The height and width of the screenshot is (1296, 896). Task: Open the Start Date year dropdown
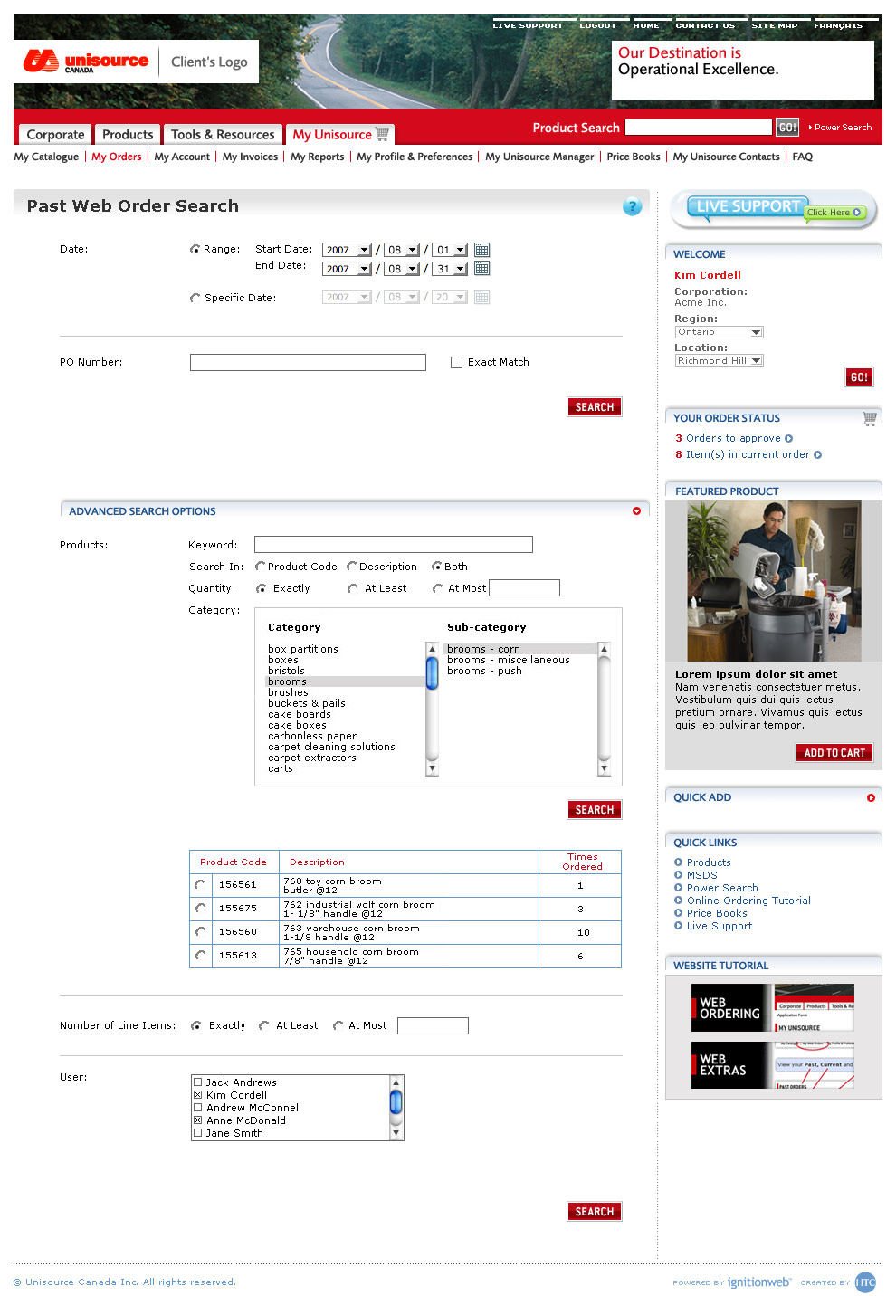coord(347,250)
